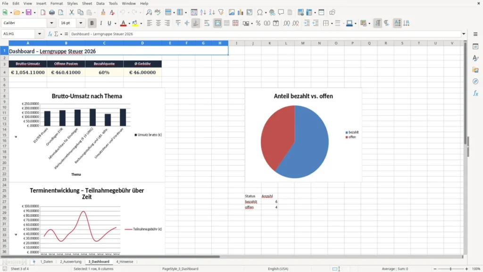483x272 pixels.
Task: Switch to the 4_Hinweise sheet tab
Action: click(125, 262)
